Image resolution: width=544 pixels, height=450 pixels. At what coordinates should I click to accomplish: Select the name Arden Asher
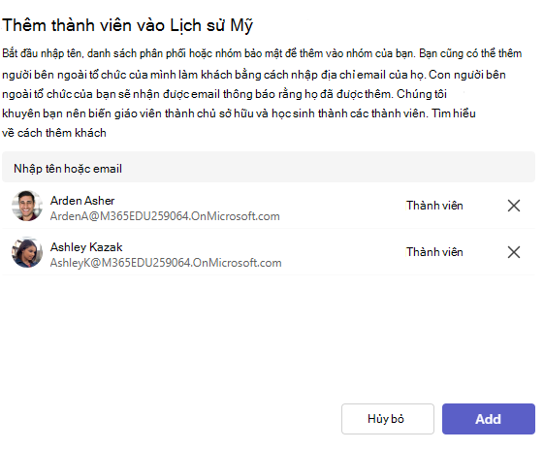[x=82, y=201]
